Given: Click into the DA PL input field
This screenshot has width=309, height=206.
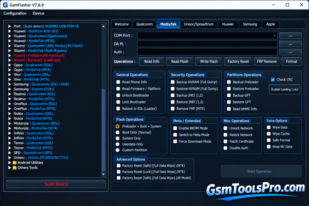Looking at the screenshot, I should pos(207,44).
